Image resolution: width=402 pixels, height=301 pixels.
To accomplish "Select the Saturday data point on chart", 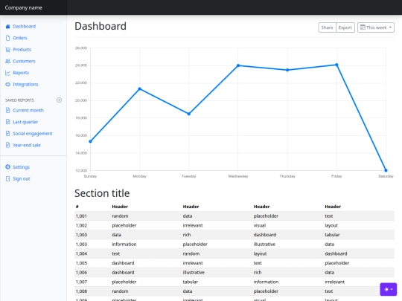I will pyautogui.click(x=386, y=170).
